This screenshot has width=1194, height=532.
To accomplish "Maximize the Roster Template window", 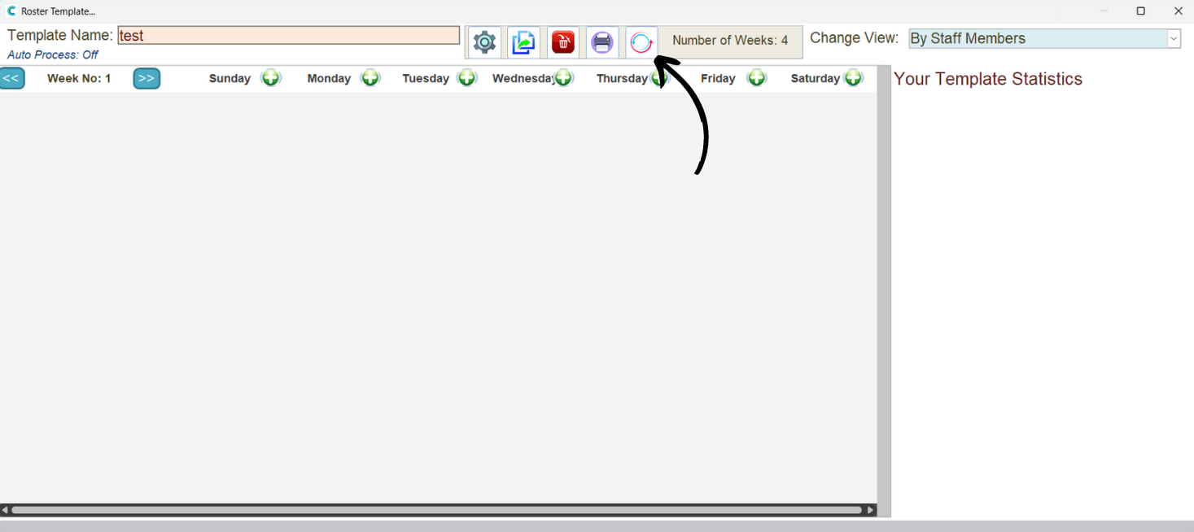I will coord(1140,11).
